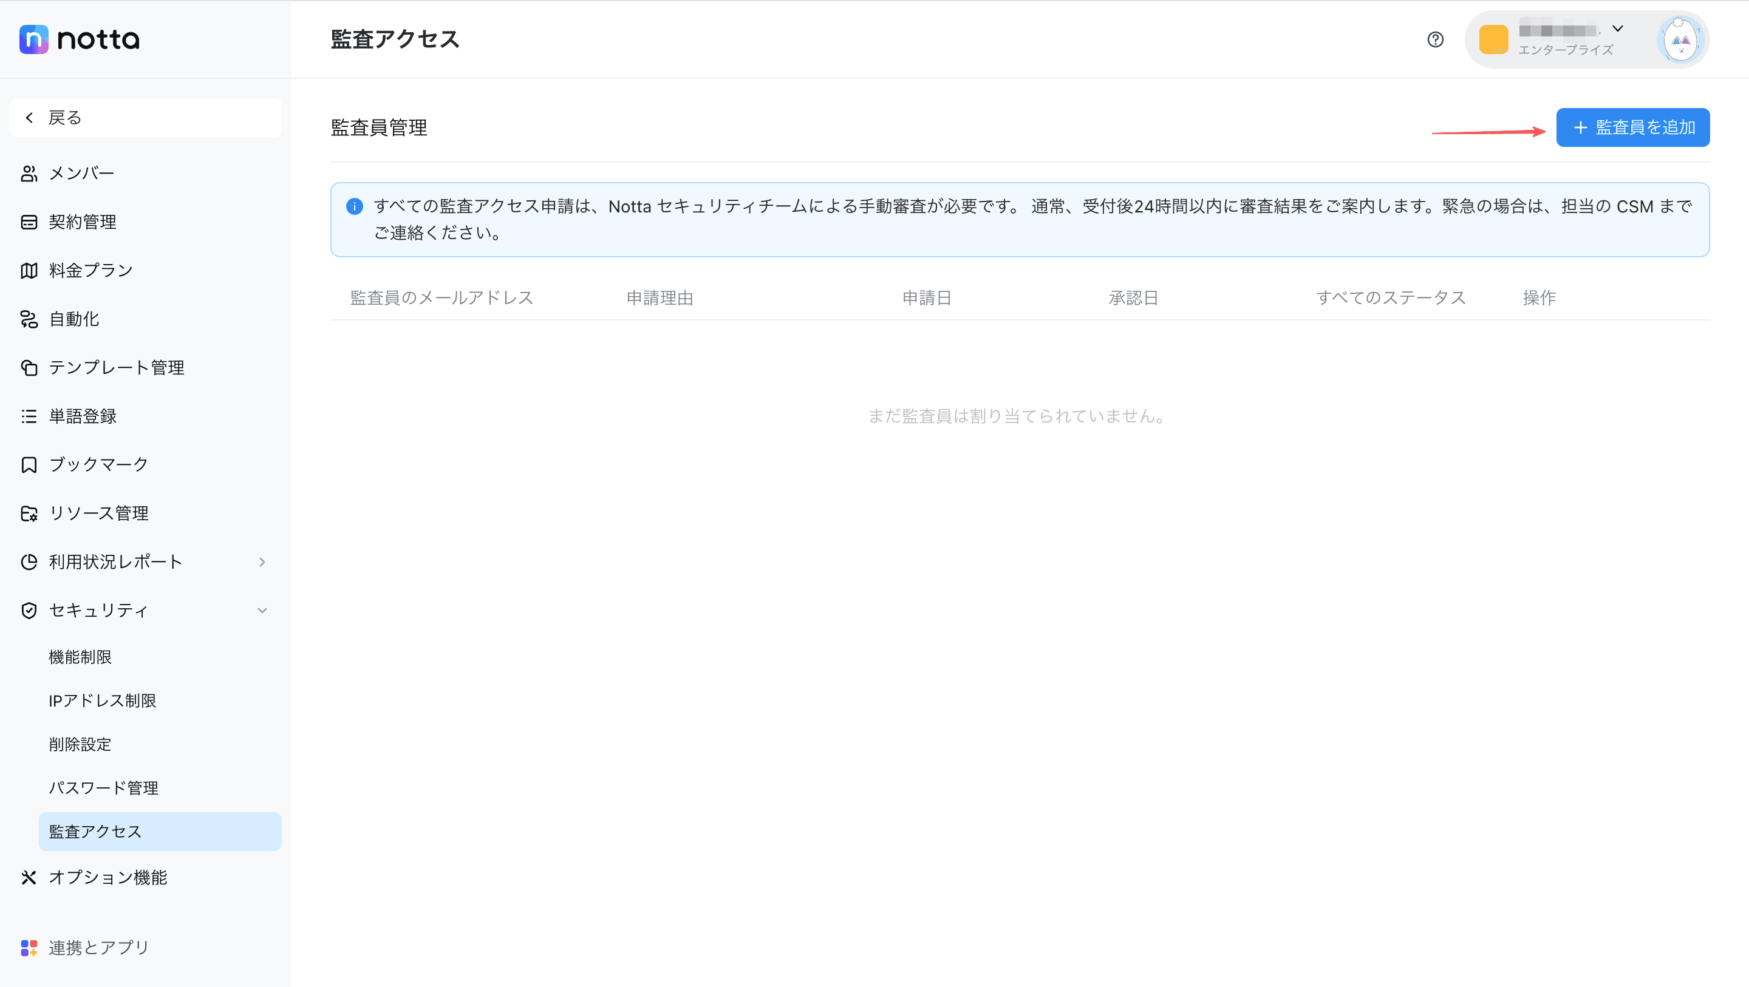Select the 料金プラン map icon

(29, 271)
